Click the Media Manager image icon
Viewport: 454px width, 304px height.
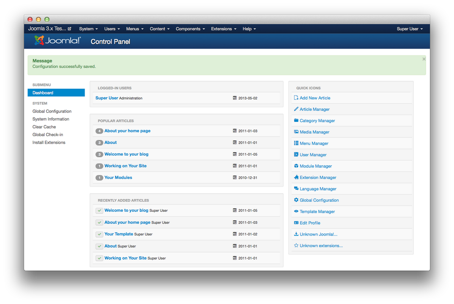(296, 132)
